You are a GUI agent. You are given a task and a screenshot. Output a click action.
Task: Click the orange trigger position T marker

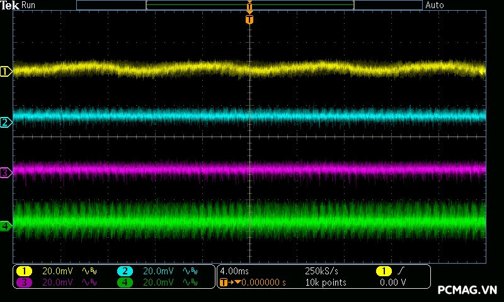point(249,20)
